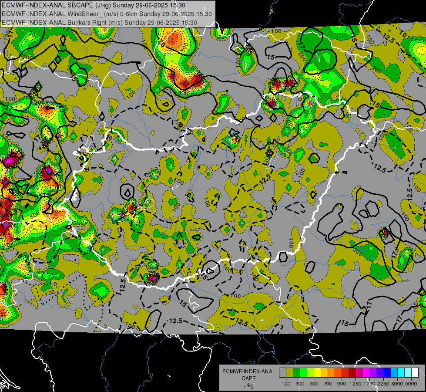Select the amber legend swatch before 700

coord(324,372)
